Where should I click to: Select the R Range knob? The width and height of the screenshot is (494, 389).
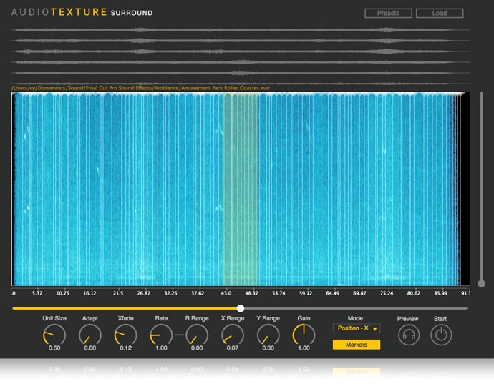[197, 334]
